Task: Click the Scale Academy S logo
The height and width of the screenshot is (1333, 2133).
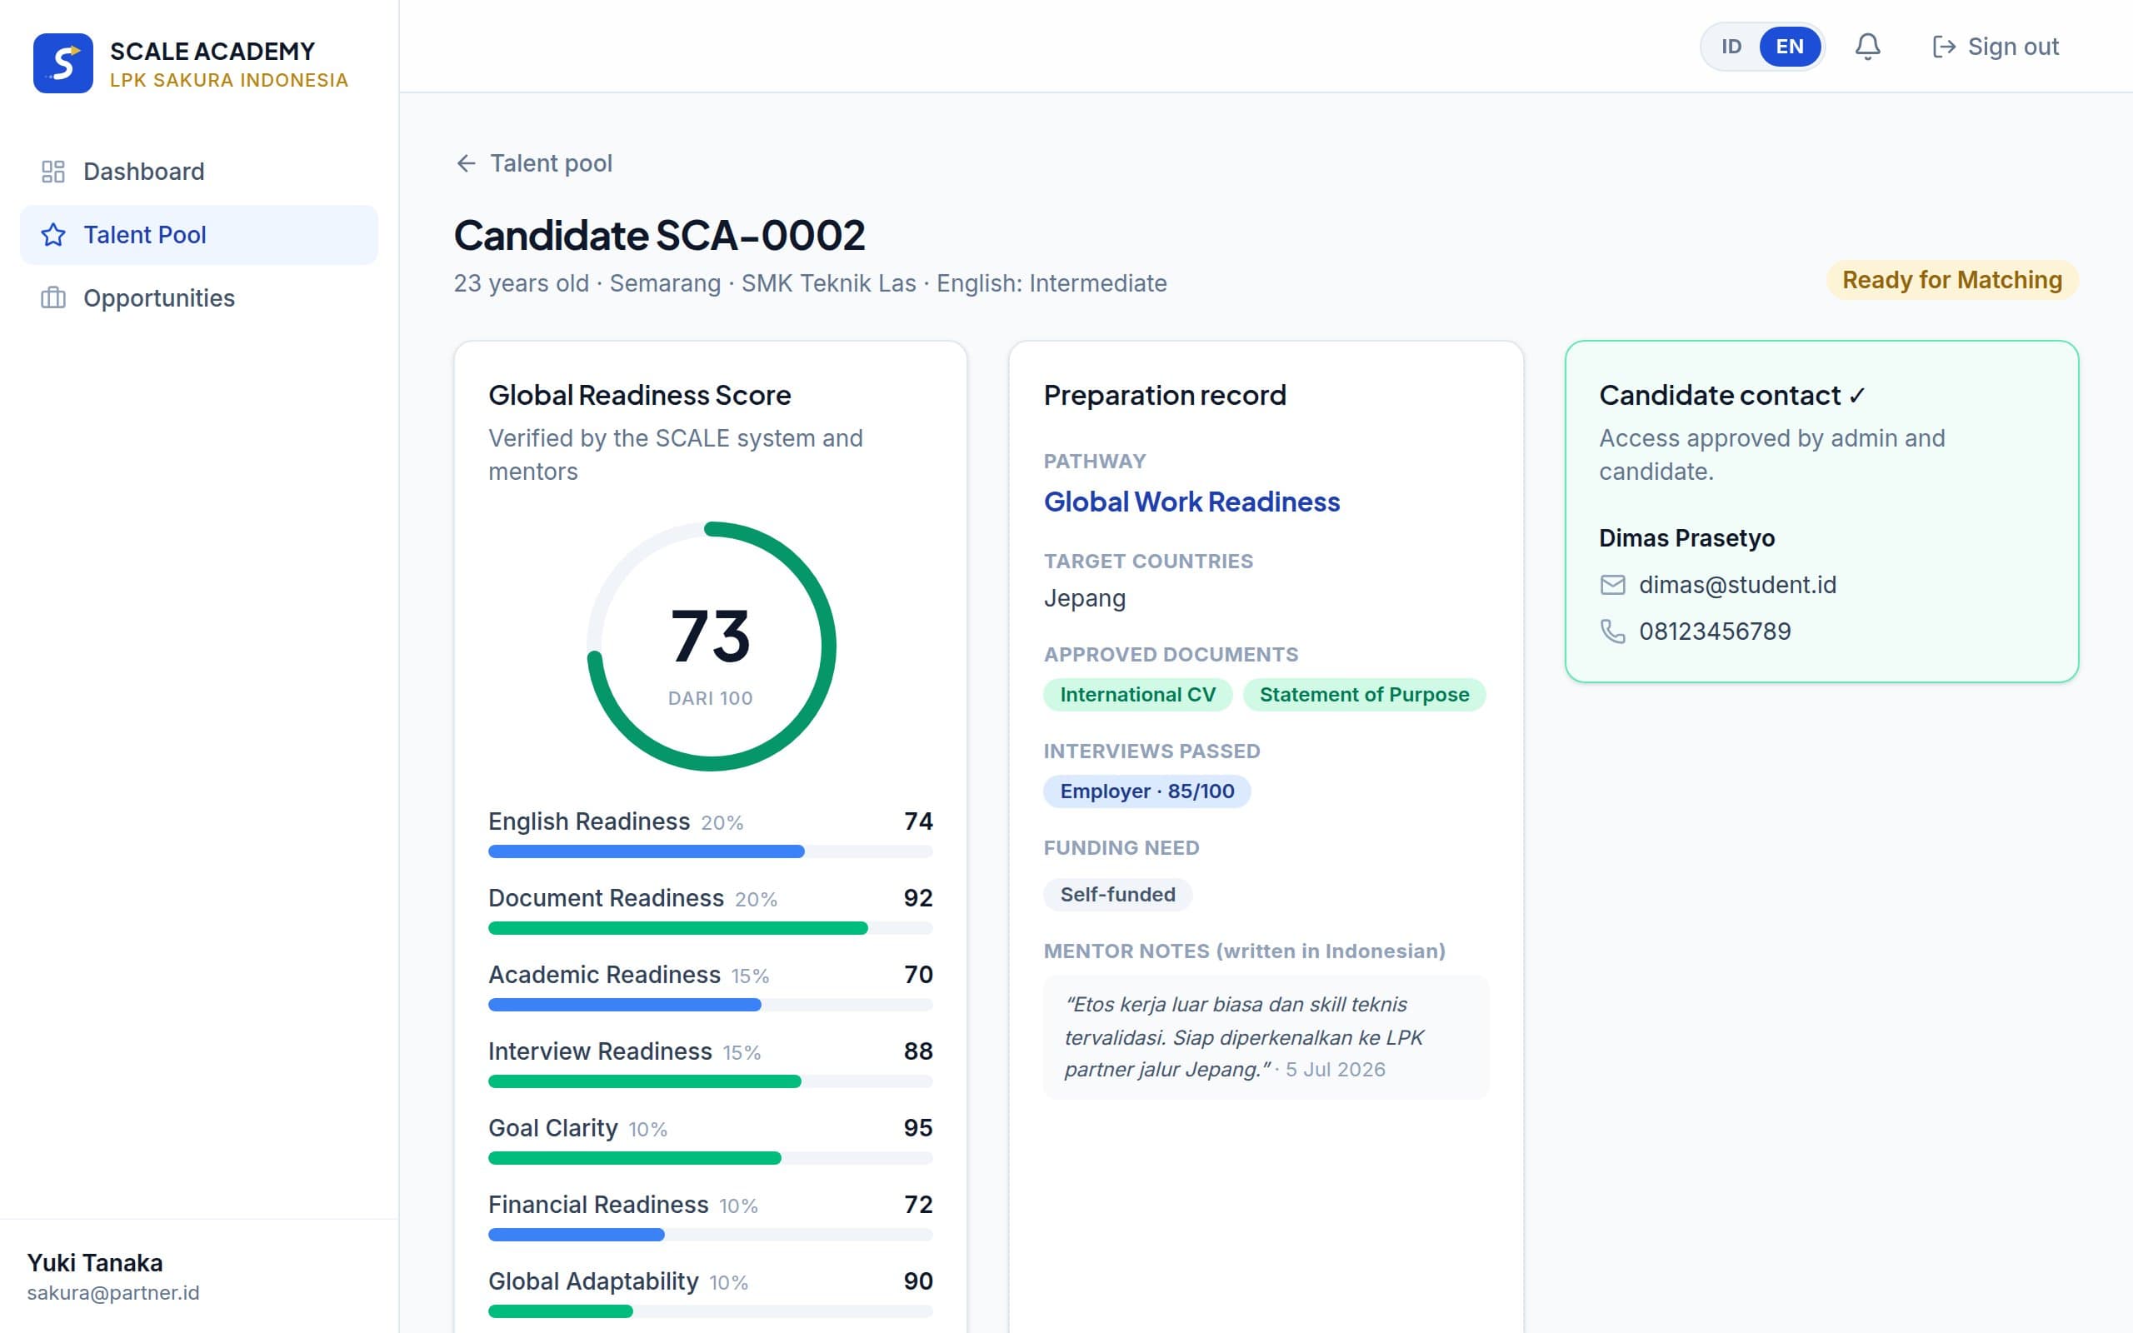Action: (62, 62)
